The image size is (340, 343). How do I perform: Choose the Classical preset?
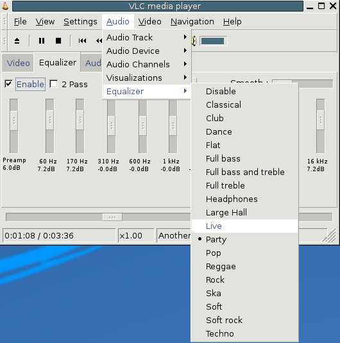[244, 105]
